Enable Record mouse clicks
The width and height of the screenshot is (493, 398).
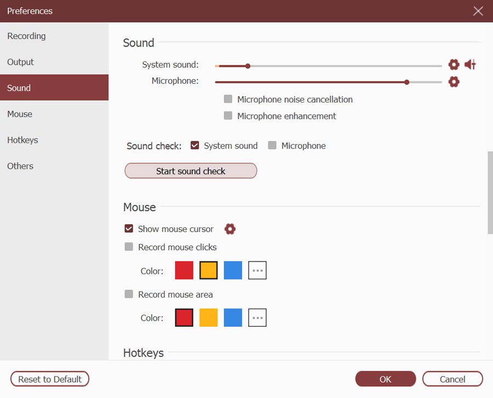pos(129,247)
